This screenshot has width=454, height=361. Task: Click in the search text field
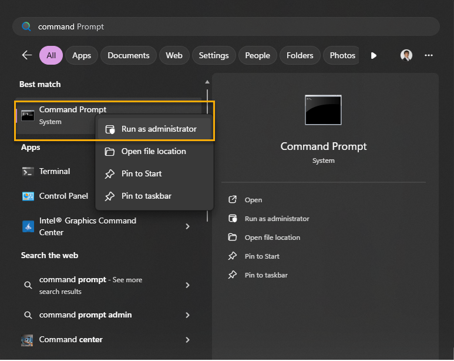[226, 26]
